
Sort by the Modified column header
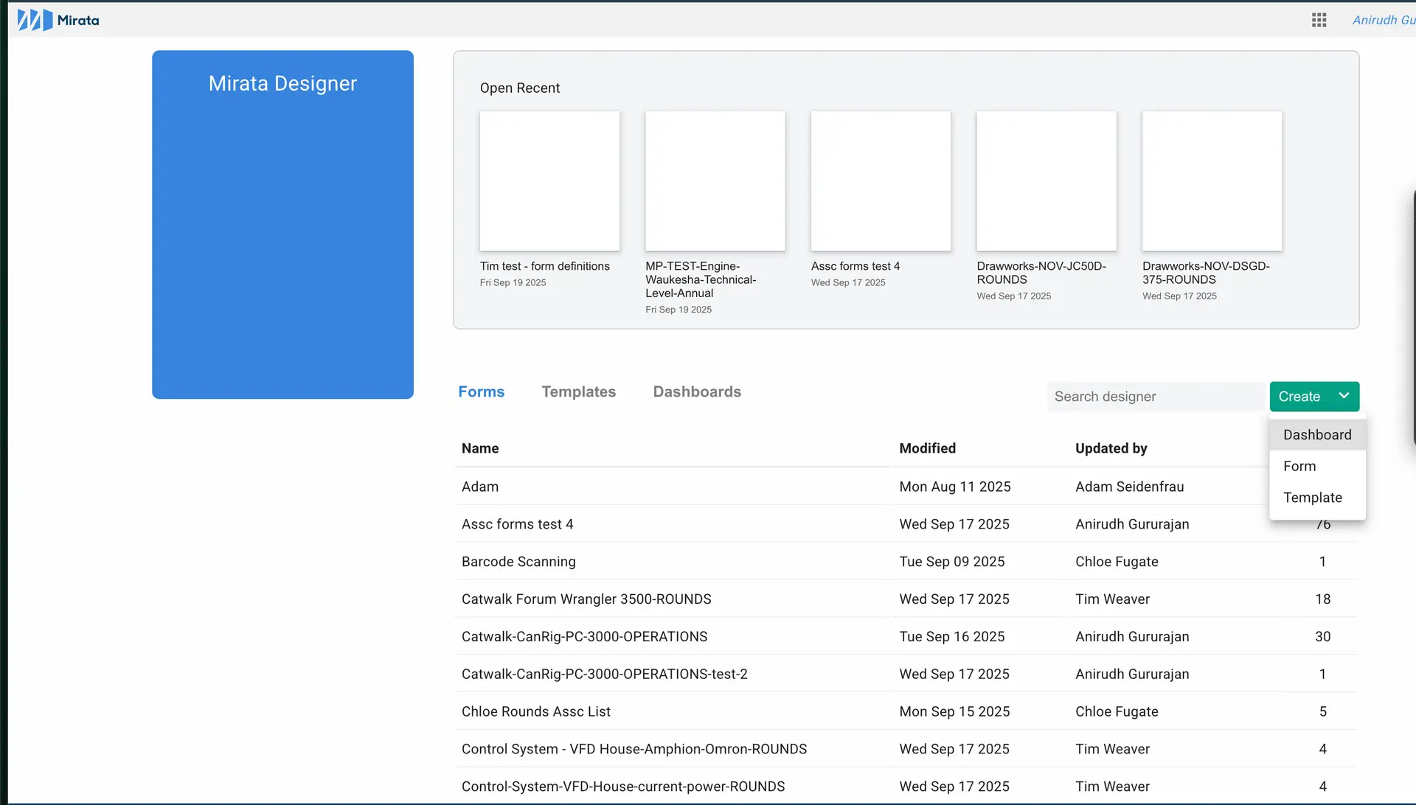tap(927, 448)
